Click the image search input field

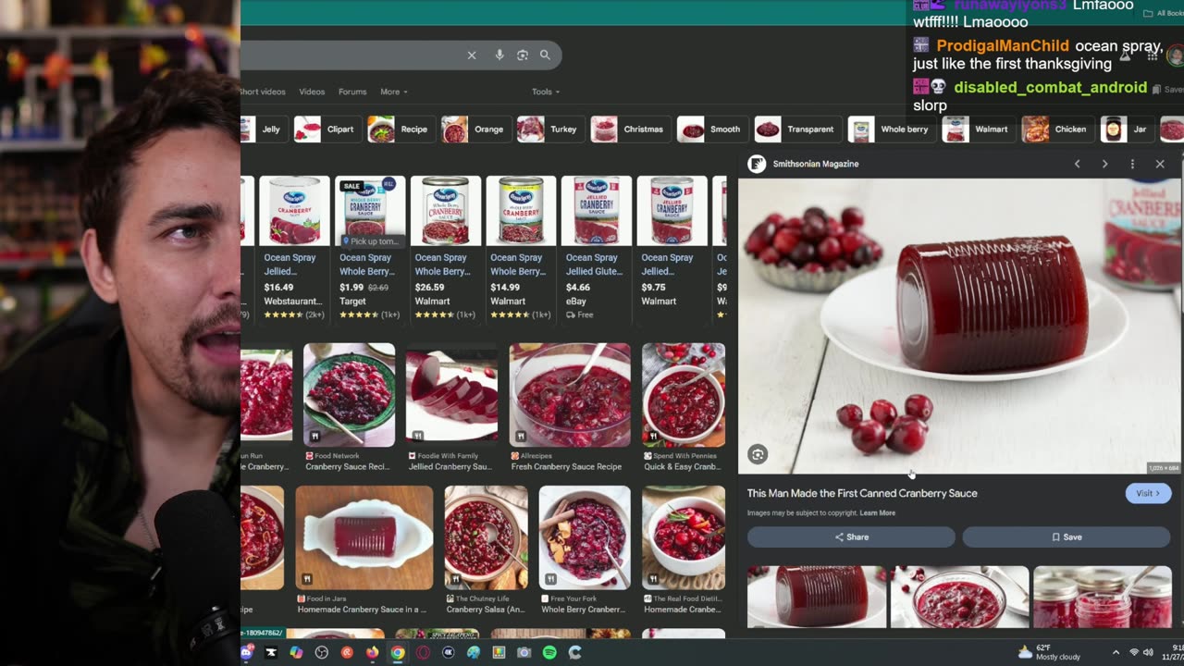pos(351,55)
